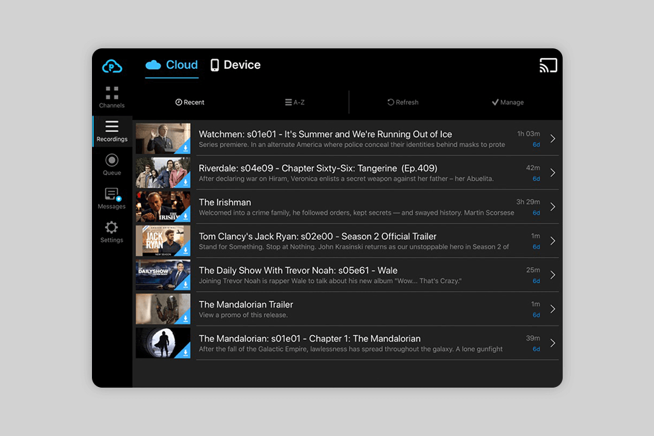
Task: Switch to the Device tab
Action: point(235,65)
